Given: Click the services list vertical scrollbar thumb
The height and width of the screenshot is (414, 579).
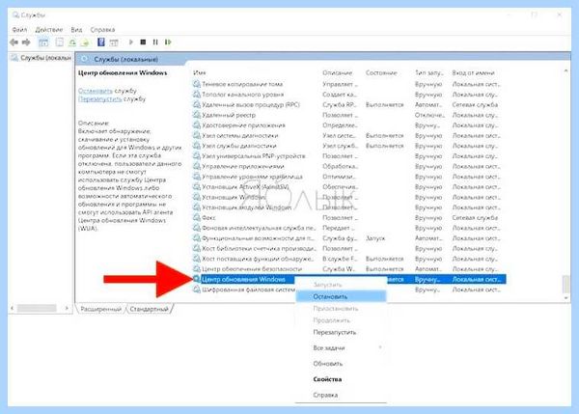Looking at the screenshot, I should pos(565,284).
